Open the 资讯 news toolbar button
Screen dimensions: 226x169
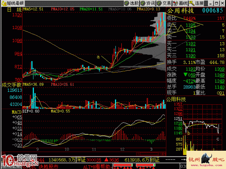(x=148, y=3)
